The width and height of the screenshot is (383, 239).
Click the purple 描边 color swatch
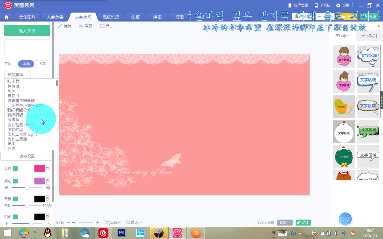click(39, 181)
